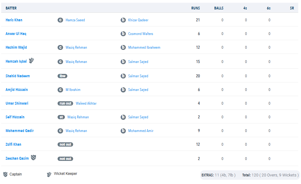Click the bowled icon in Amjid Hussain's row
Viewport: 301px width, 184px height.
pyautogui.click(x=123, y=90)
